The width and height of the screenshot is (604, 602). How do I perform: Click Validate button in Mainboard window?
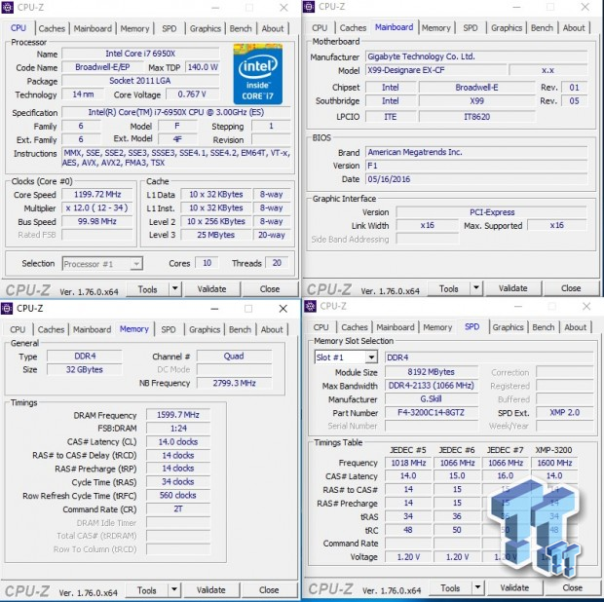coord(513,288)
